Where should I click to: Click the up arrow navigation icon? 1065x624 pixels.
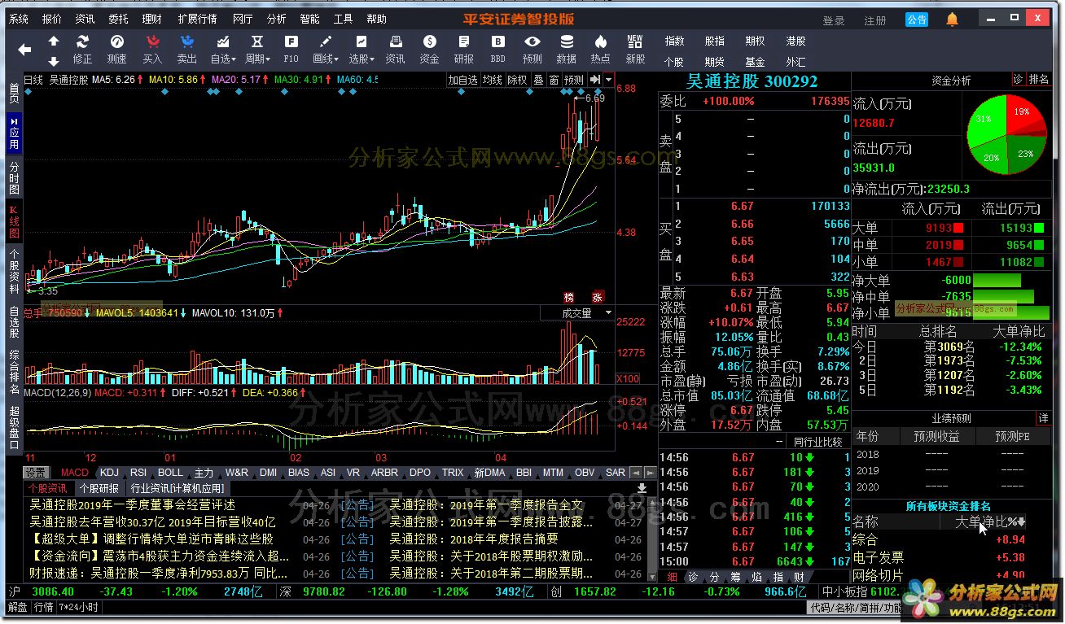[x=54, y=41]
